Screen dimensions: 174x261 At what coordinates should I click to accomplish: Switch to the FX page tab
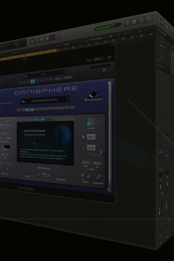(59, 108)
